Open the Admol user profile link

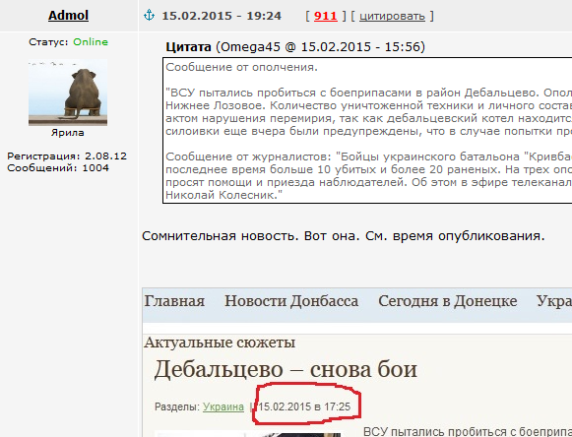tap(68, 16)
